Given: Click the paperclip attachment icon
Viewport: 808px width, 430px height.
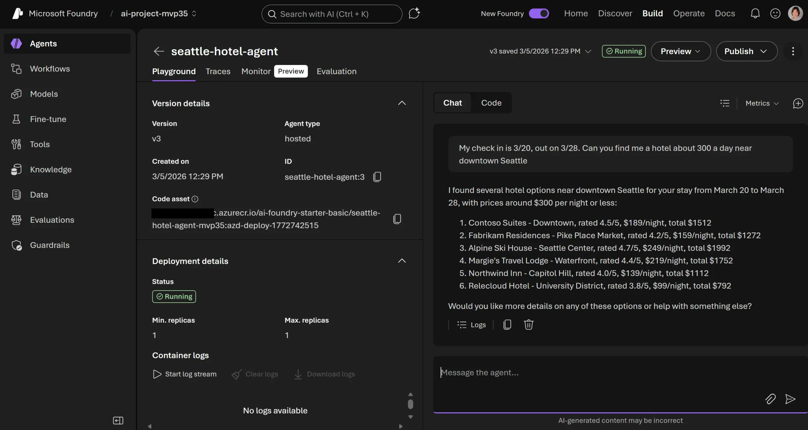Looking at the screenshot, I should click(x=770, y=399).
